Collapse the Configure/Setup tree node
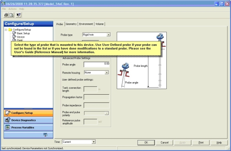Image resolution: width=231 pixels, height=151 pixels. pyautogui.click(x=6, y=30)
